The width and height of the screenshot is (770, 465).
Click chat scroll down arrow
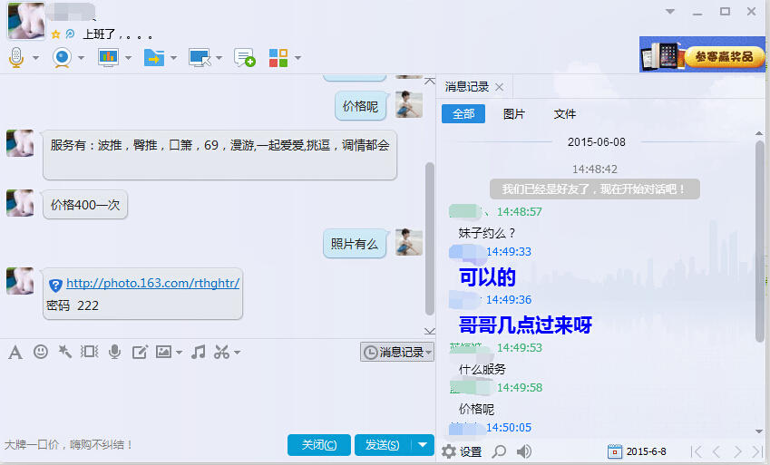(x=430, y=331)
